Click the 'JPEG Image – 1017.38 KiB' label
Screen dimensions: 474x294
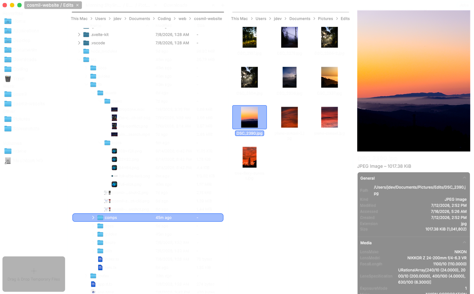pyautogui.click(x=384, y=166)
